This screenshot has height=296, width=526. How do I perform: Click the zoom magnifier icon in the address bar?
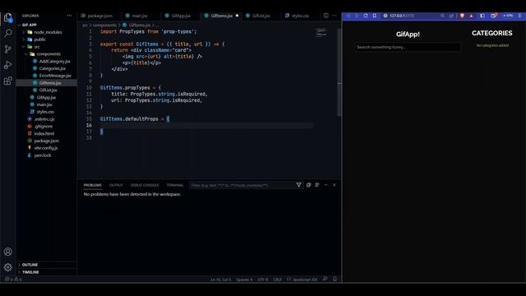point(442,16)
